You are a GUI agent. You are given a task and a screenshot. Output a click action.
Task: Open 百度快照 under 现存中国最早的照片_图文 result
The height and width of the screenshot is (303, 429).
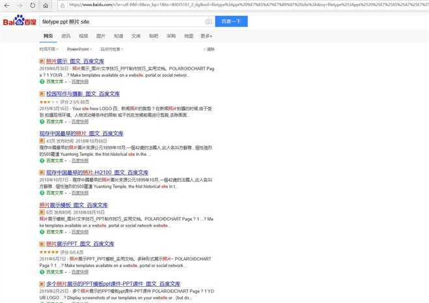[x=80, y=160]
